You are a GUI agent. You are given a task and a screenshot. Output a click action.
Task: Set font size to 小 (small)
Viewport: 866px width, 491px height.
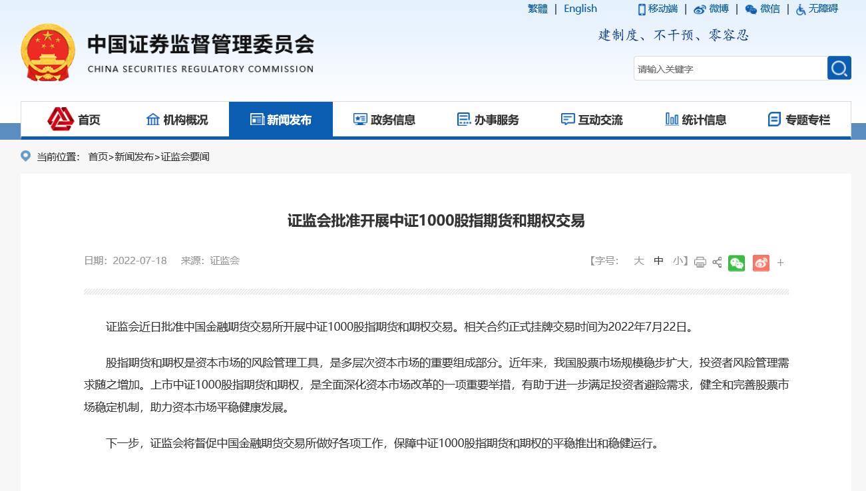(x=678, y=261)
